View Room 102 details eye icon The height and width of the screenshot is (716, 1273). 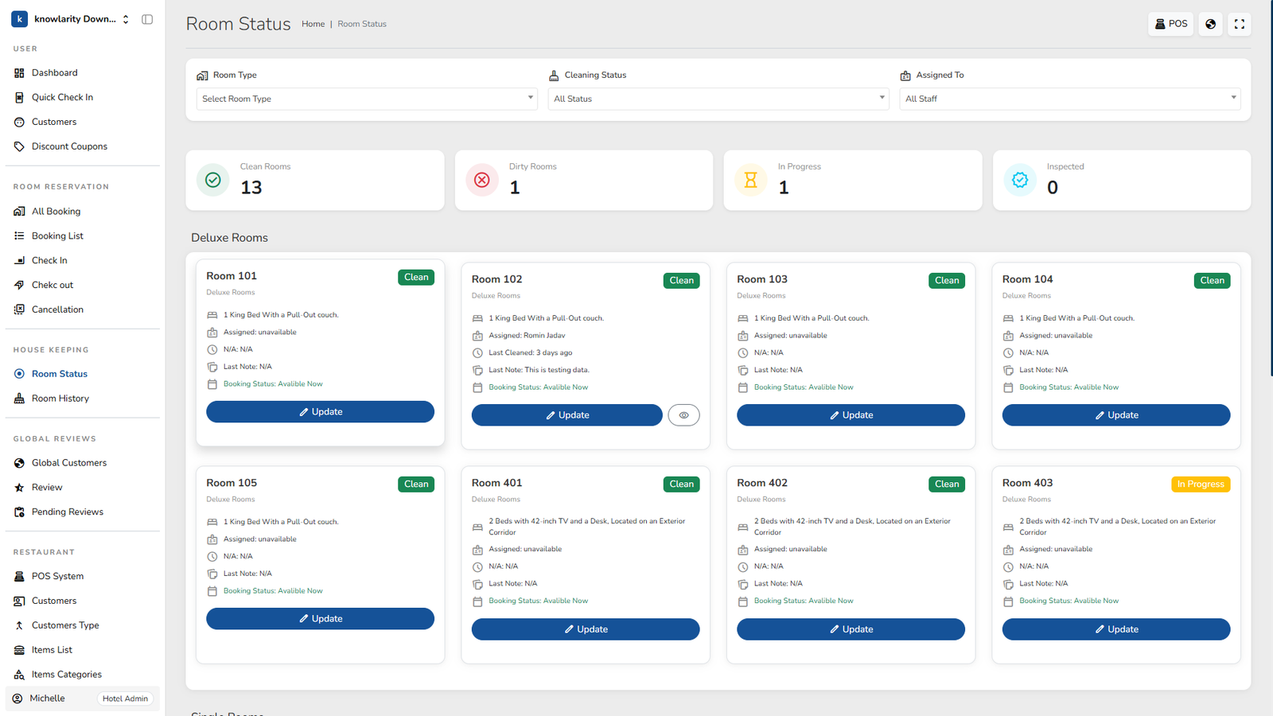(683, 415)
